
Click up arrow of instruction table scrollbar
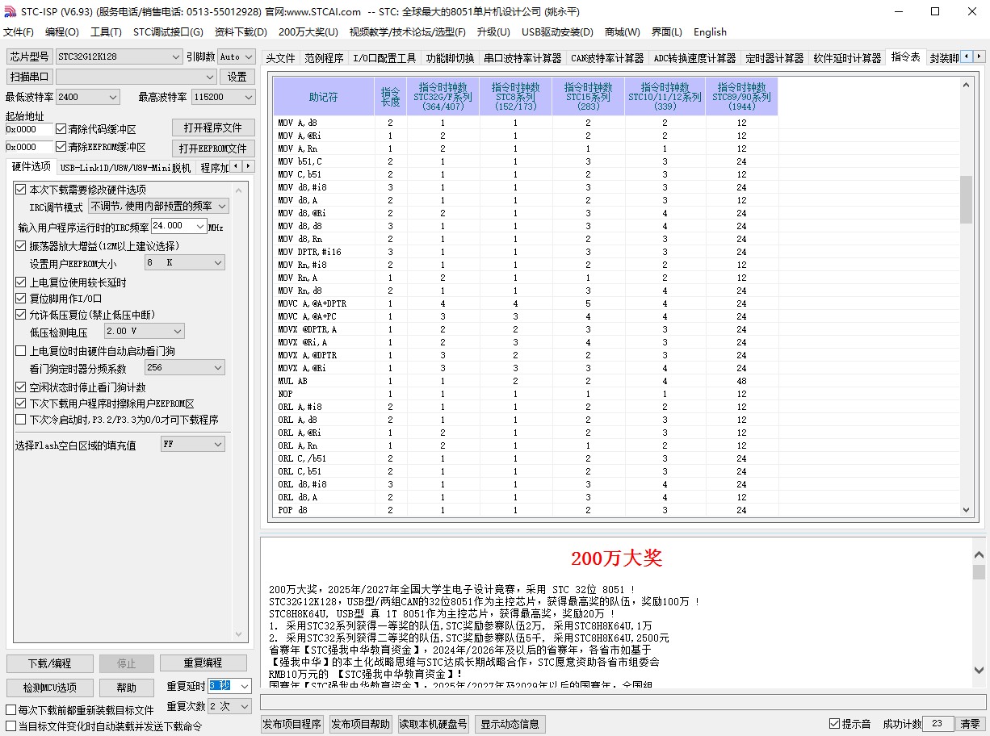[966, 84]
